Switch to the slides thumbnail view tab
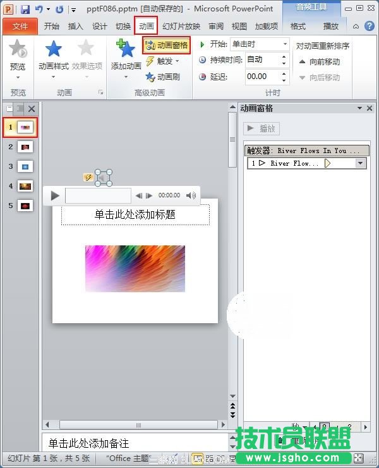379x468 pixels. point(10,108)
